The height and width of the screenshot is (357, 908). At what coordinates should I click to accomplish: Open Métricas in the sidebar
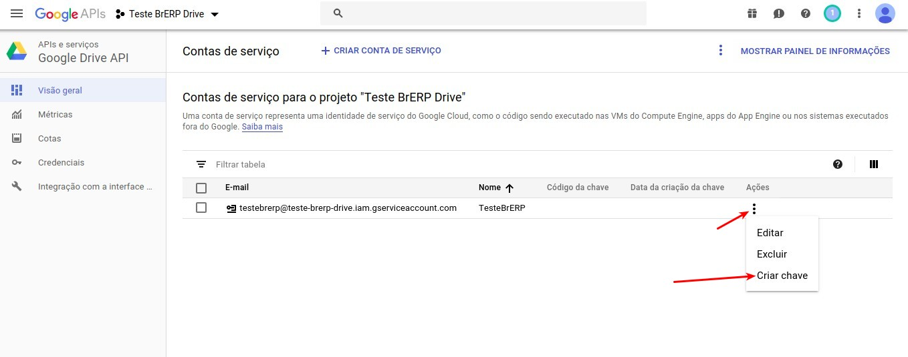(x=83, y=114)
